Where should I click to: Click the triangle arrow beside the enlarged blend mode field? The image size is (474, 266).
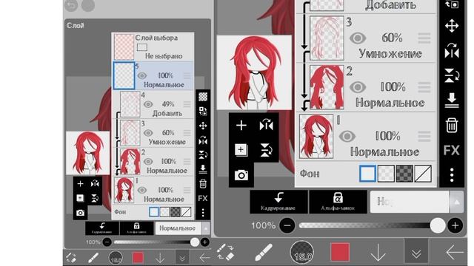coord(456,202)
